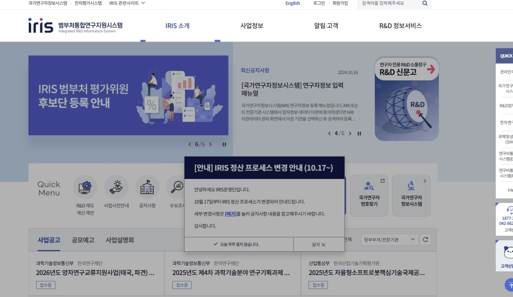Open the 2025년도 자율형소프트로봇핵심기술 announcement
This screenshot has height=297, width=513.
tap(367, 273)
